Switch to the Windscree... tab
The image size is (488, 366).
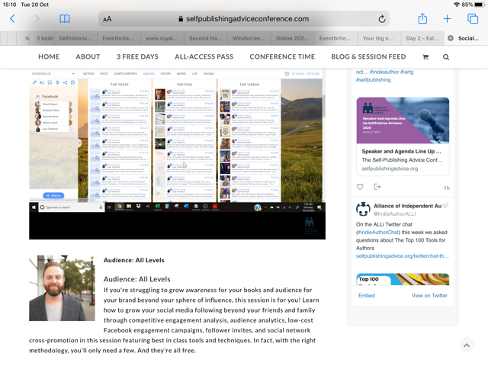coord(249,38)
